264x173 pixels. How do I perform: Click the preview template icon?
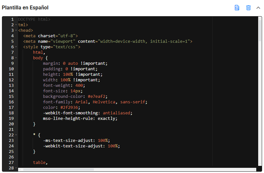tap(237, 7)
